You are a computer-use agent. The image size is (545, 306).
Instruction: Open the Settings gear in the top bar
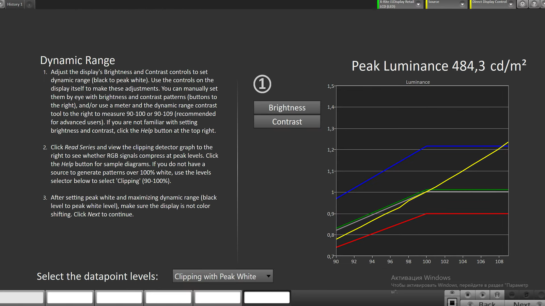[522, 4]
